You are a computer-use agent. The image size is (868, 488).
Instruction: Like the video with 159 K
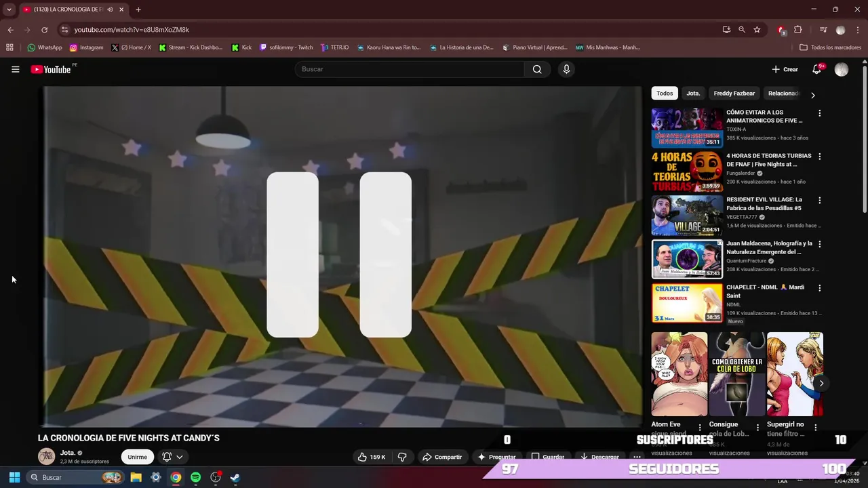click(372, 457)
